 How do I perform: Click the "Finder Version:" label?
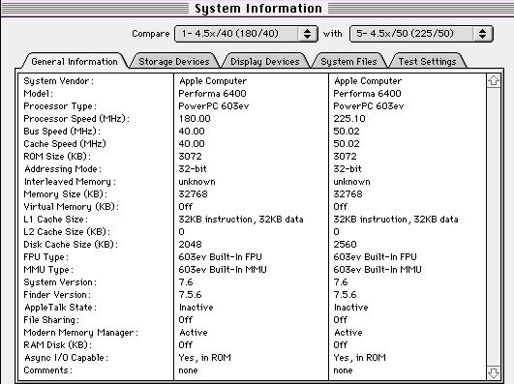pyautogui.click(x=57, y=295)
